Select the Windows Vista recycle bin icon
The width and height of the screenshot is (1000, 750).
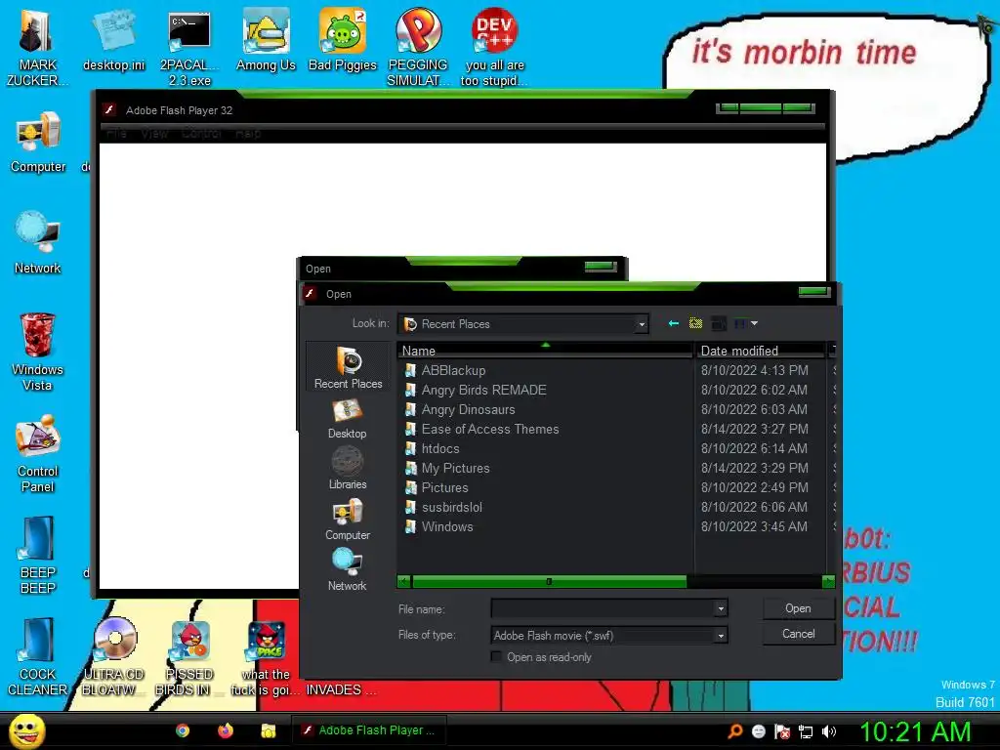click(x=38, y=352)
